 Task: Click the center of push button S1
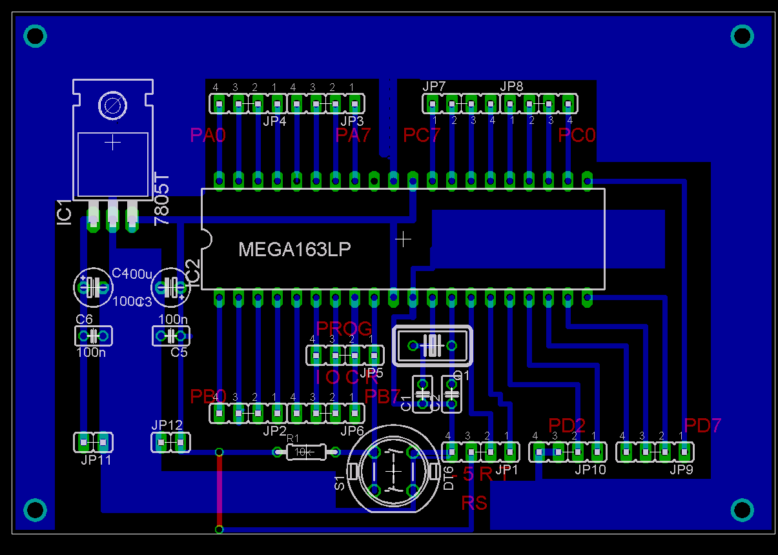click(x=393, y=472)
